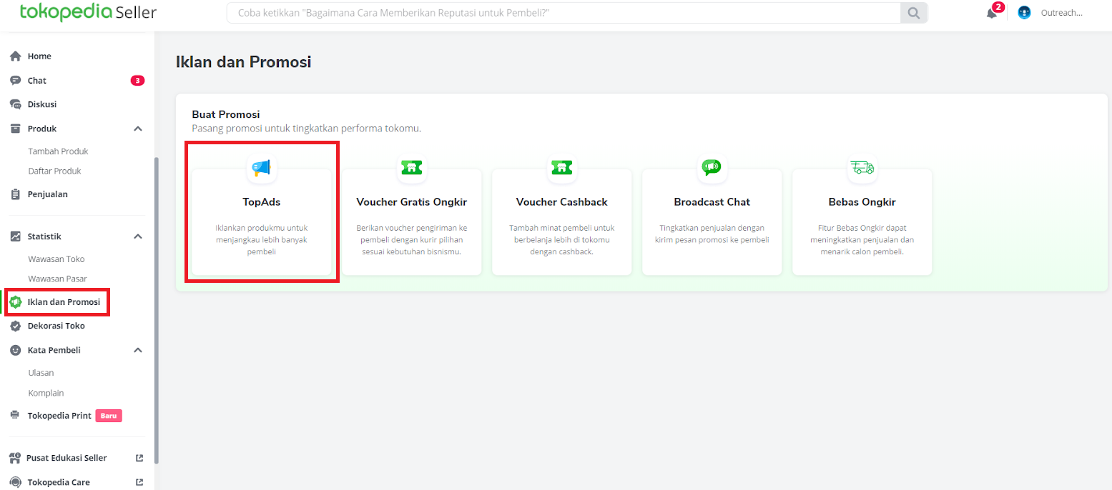Click the Statistik chart icon
Viewport: 1112px width, 490px height.
click(15, 236)
